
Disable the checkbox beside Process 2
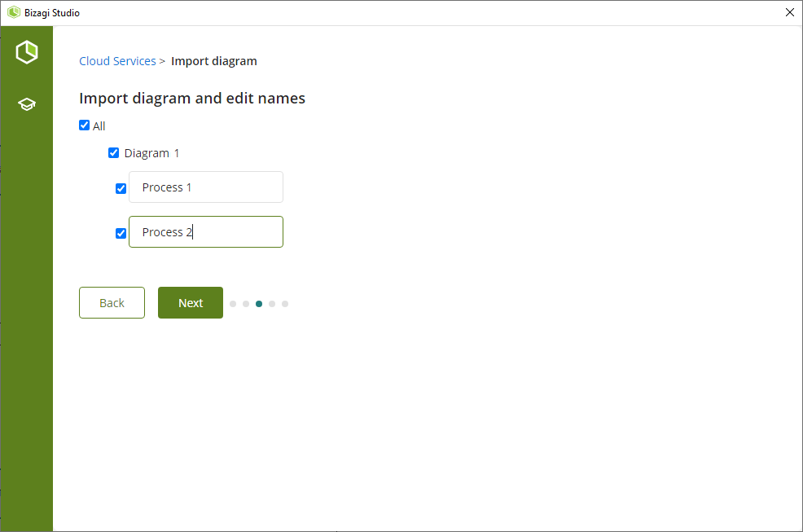click(x=121, y=233)
